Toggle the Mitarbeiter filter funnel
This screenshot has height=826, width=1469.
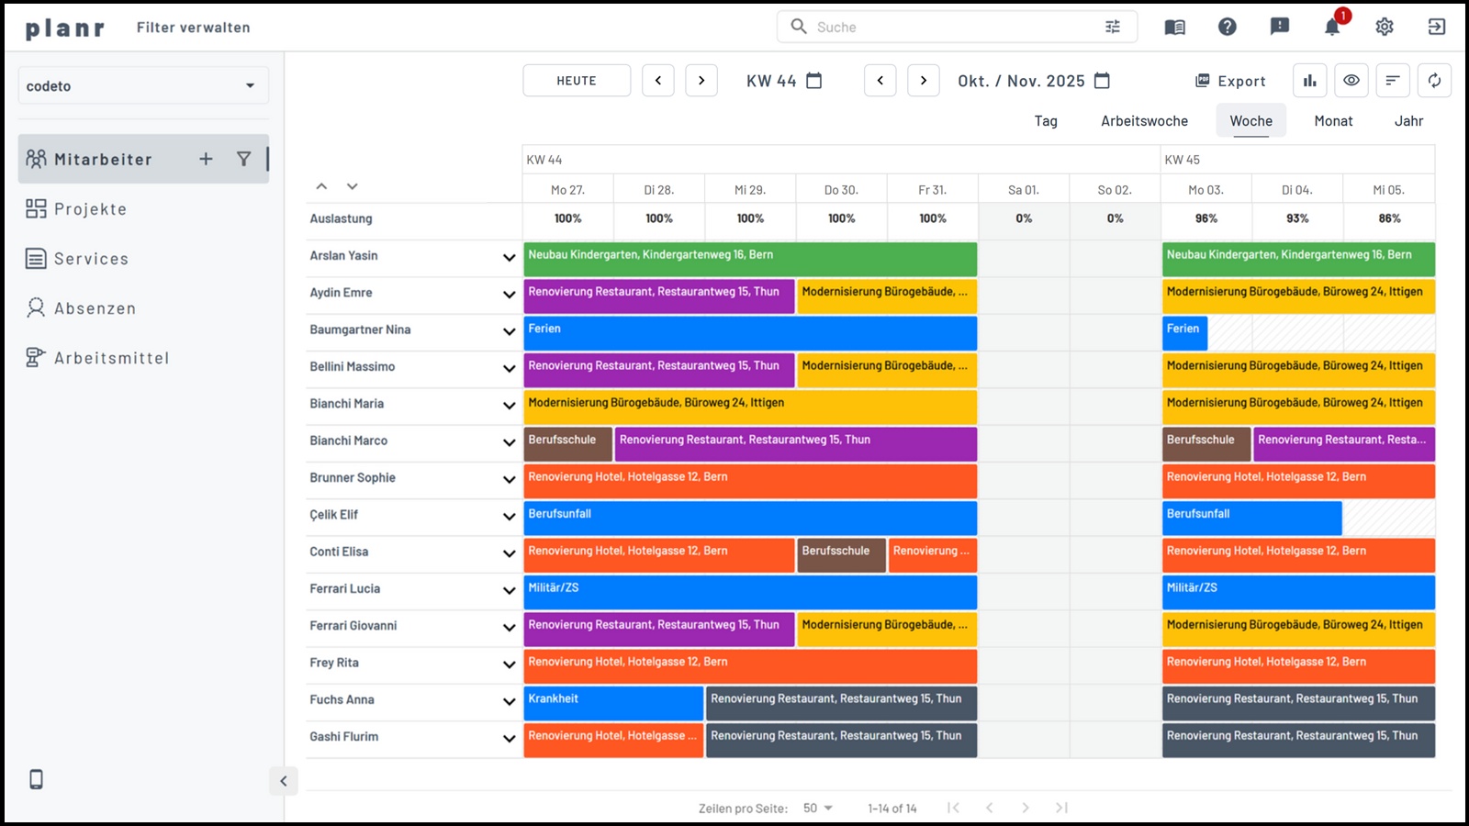click(x=243, y=159)
